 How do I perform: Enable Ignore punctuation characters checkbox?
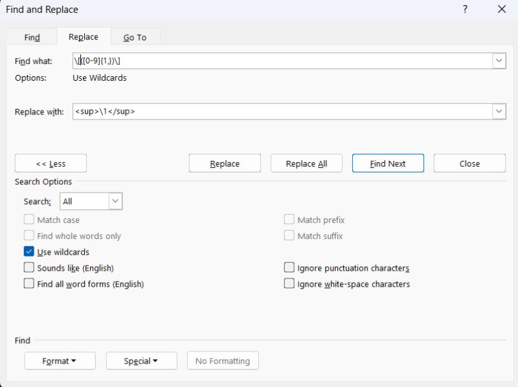pyautogui.click(x=289, y=267)
